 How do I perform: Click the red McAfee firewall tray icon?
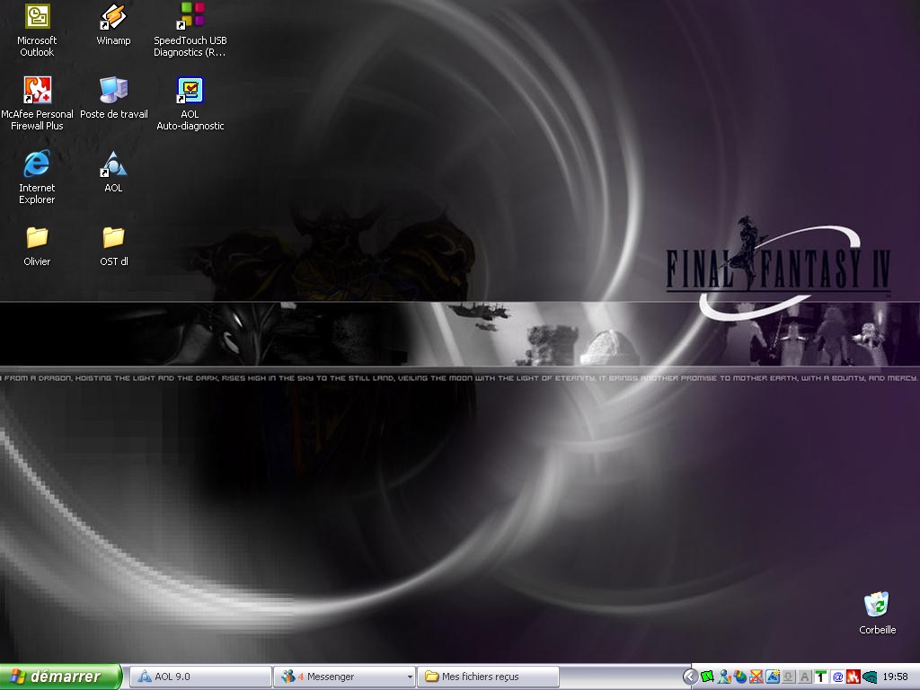854,677
